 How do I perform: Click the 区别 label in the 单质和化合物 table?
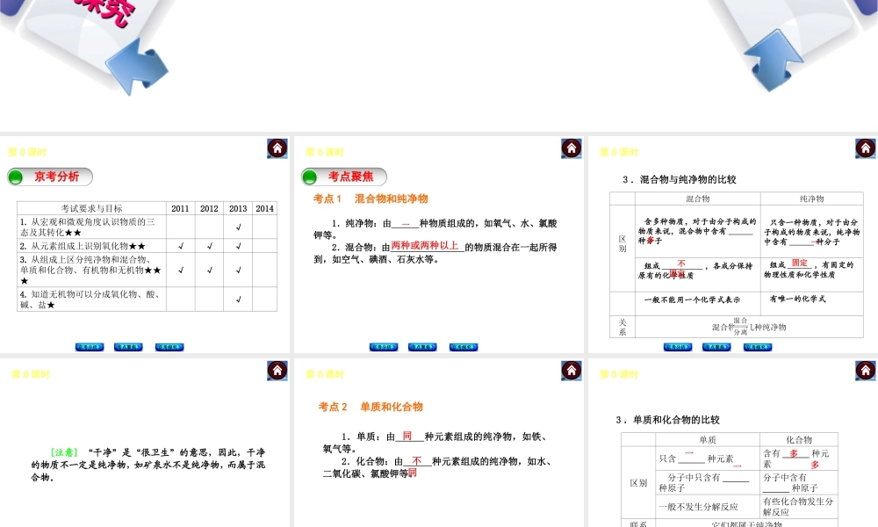pos(638,483)
